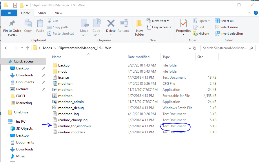This screenshot has height=162, width=259.
Task: Select Quick access in navigation pane
Action: [24, 61]
